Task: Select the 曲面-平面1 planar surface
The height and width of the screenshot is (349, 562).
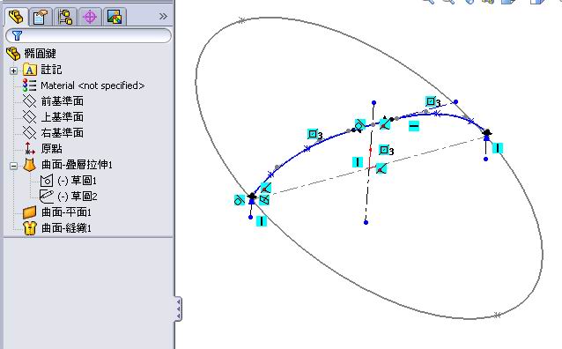Action: 66,212
